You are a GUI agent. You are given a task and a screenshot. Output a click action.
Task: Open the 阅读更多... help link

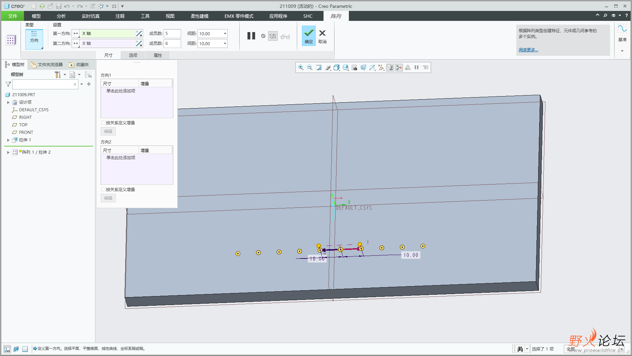coord(528,50)
